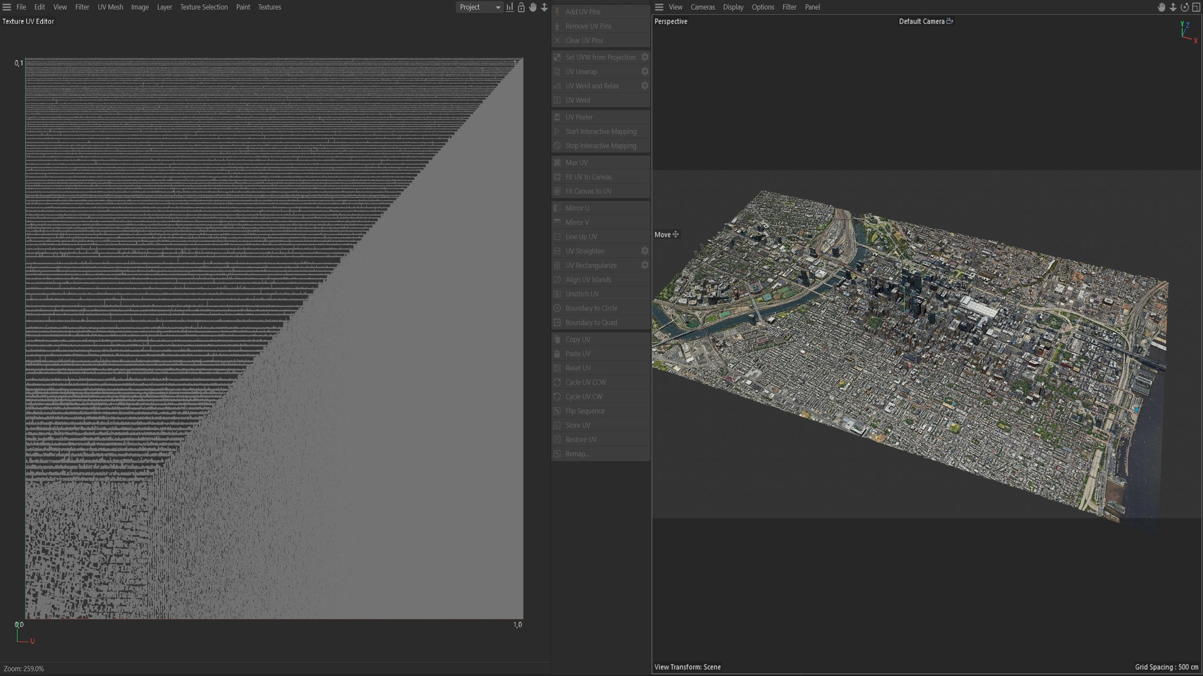
Task: Open UV editor hamburger menu
Action: tap(7, 7)
